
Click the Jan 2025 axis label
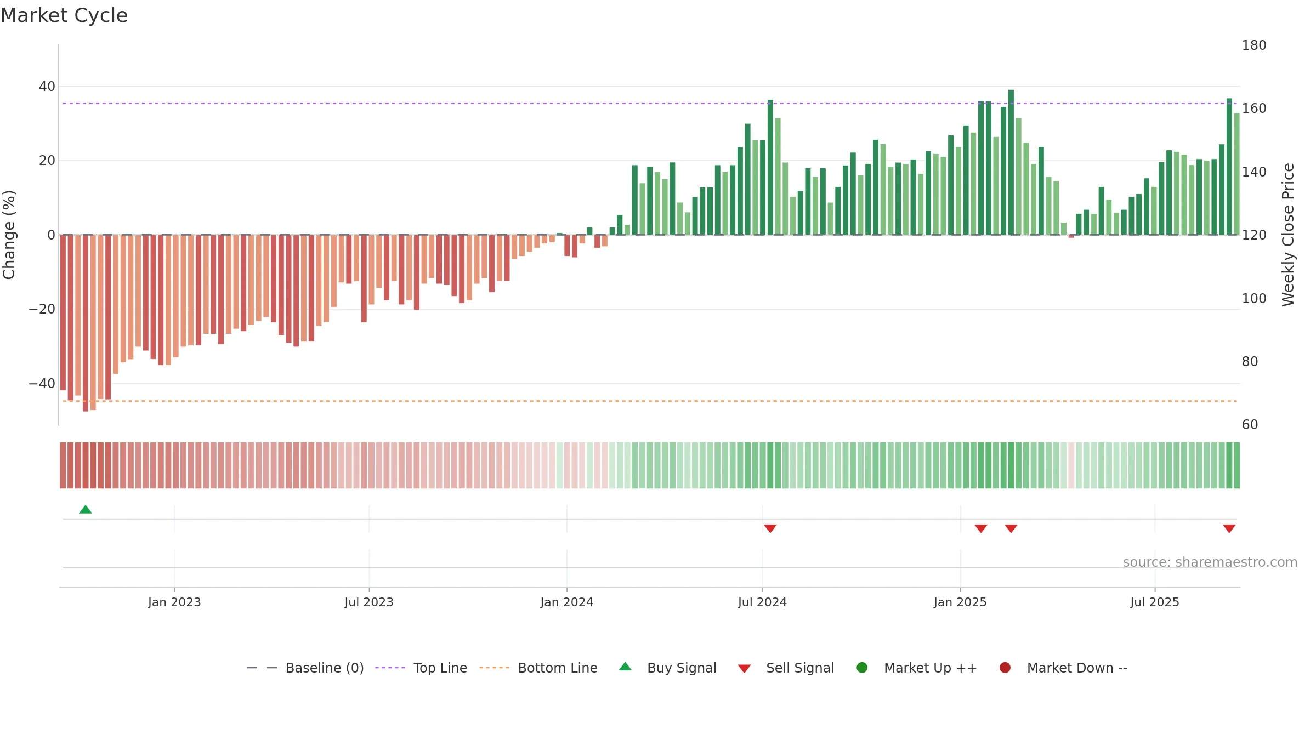point(960,602)
